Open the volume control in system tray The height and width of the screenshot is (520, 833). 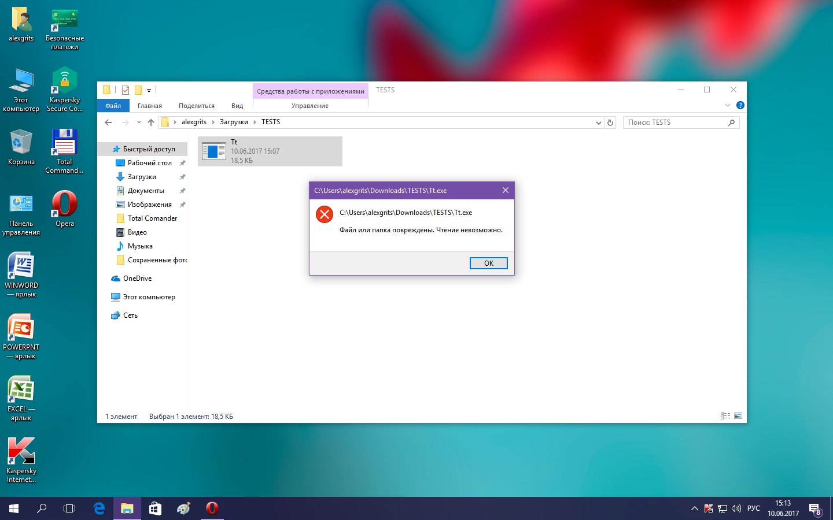click(x=736, y=508)
